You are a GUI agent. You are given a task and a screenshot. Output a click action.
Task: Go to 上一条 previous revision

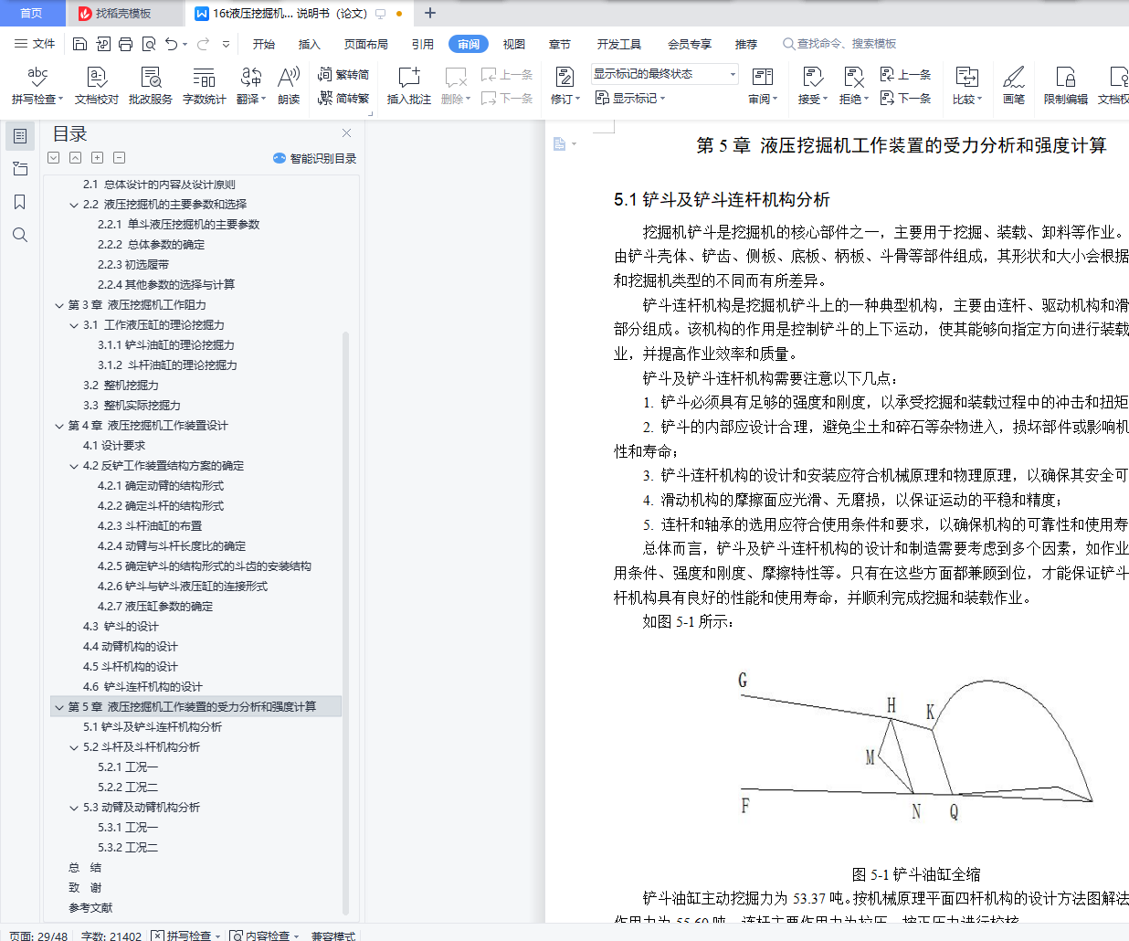(905, 74)
